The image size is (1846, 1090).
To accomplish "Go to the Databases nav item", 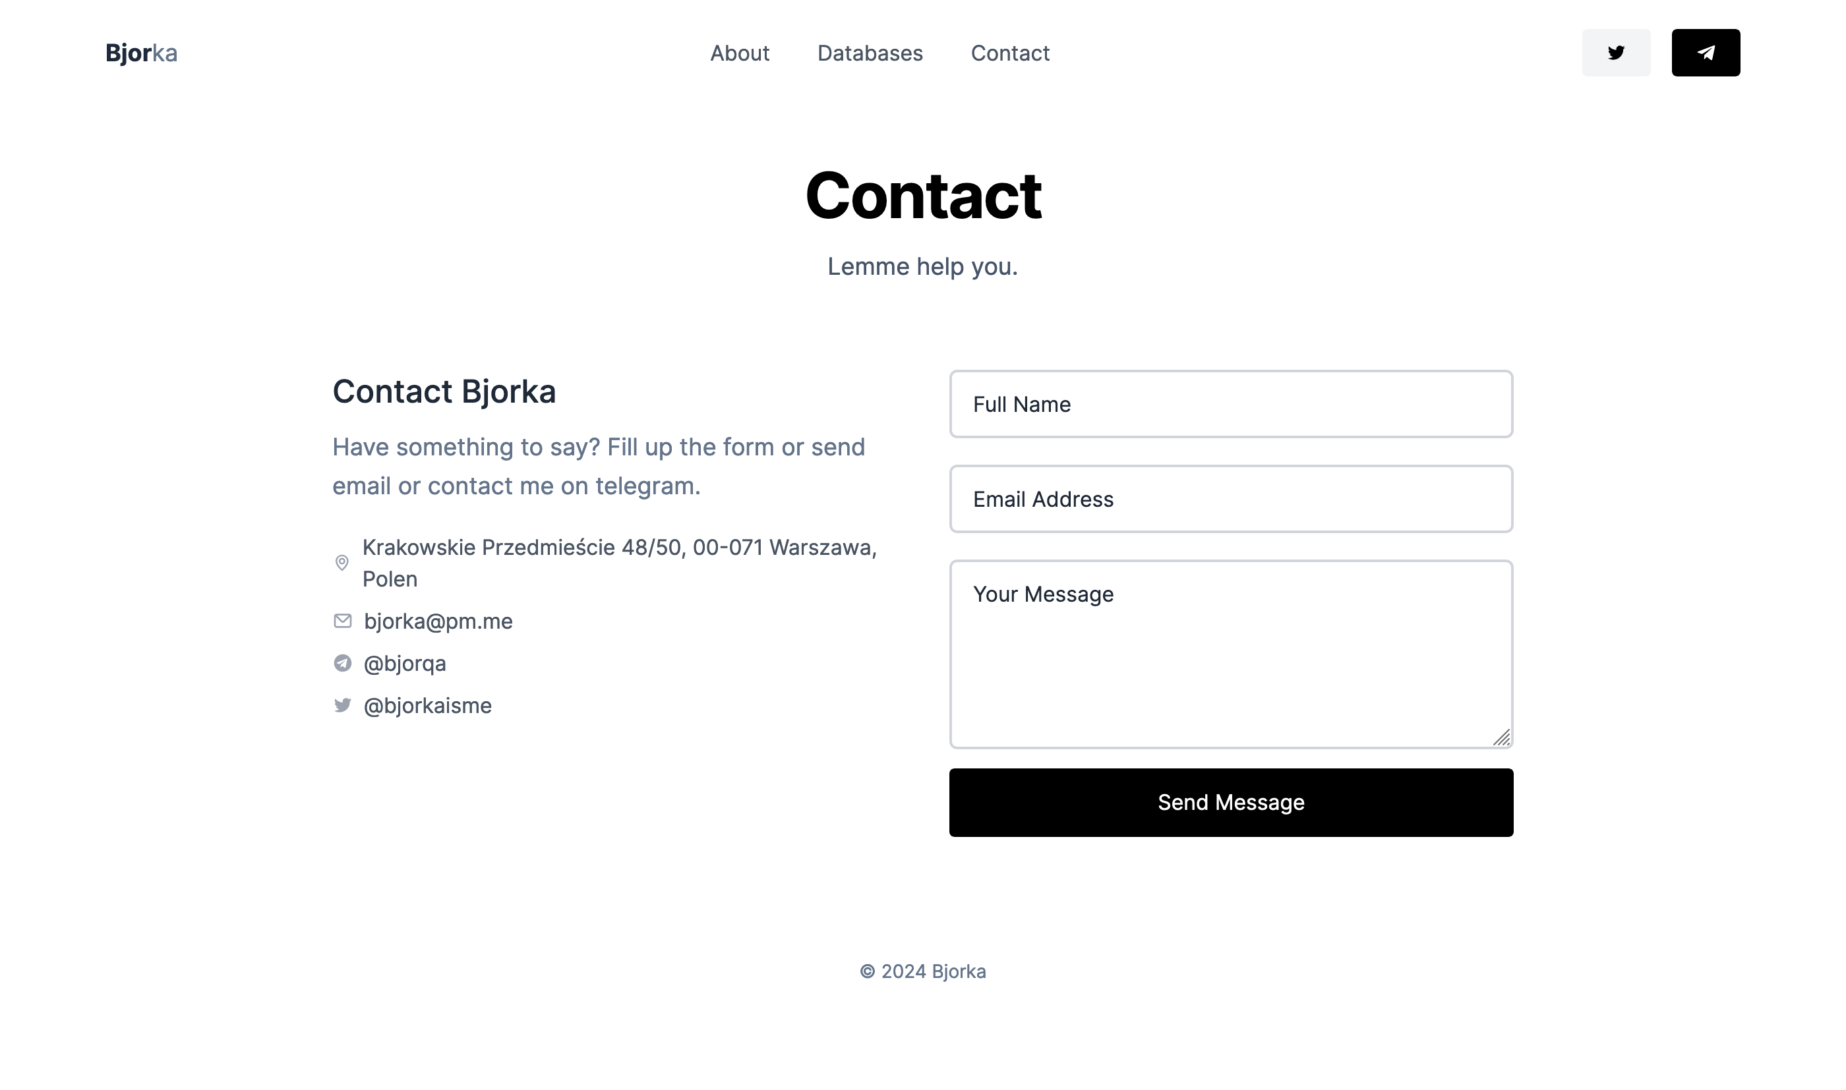I will pyautogui.click(x=870, y=53).
